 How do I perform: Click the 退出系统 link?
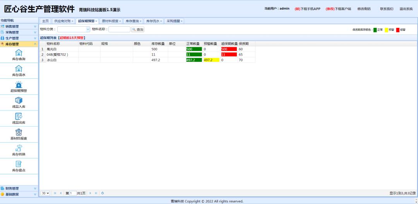click(x=406, y=8)
